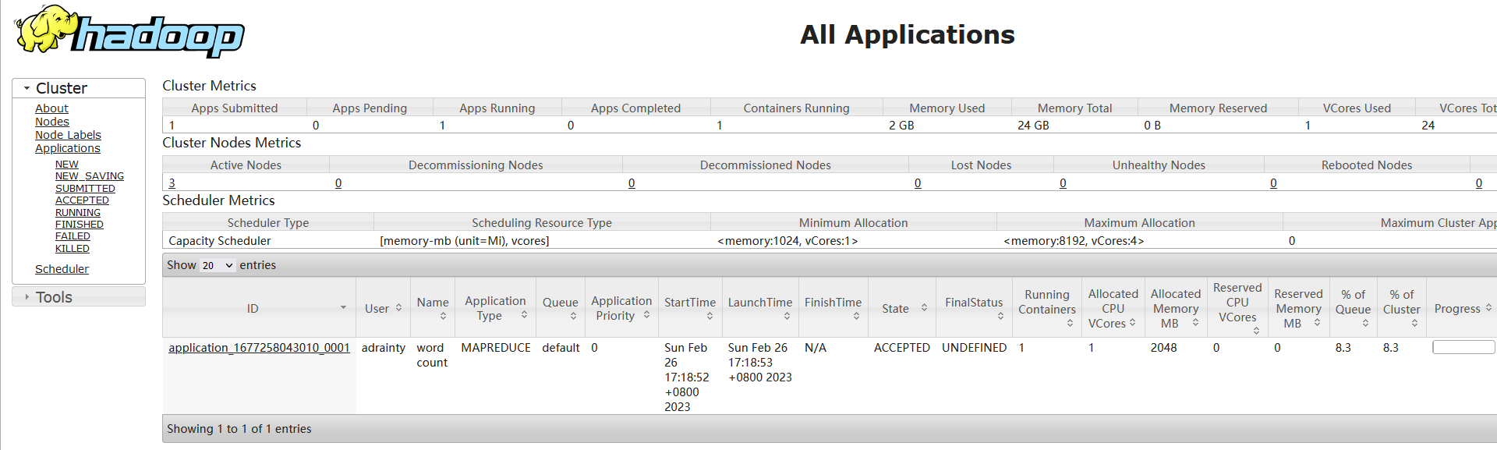Expand the Tools section
The height and width of the screenshot is (450, 1497).
[x=79, y=297]
